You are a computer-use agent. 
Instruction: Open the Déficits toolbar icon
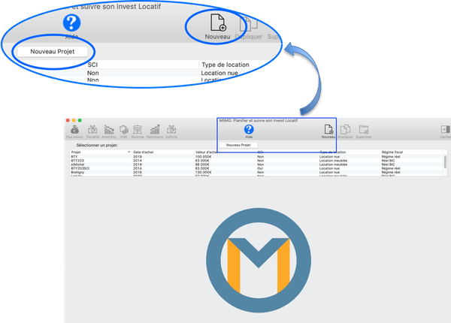(171, 130)
